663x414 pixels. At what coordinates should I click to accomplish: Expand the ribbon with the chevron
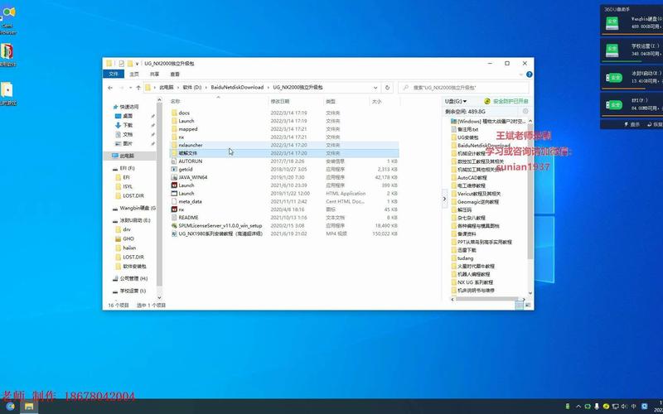[521, 75]
